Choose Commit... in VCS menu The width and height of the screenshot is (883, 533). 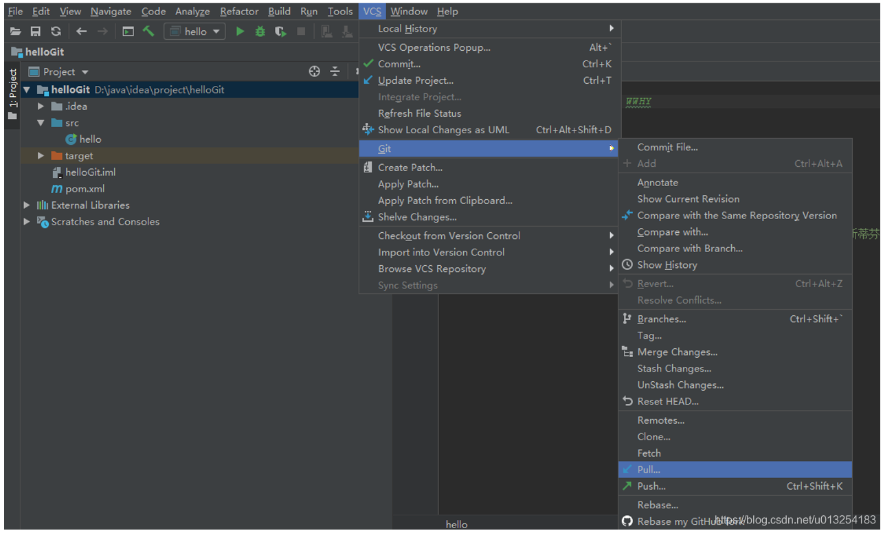click(x=489, y=64)
